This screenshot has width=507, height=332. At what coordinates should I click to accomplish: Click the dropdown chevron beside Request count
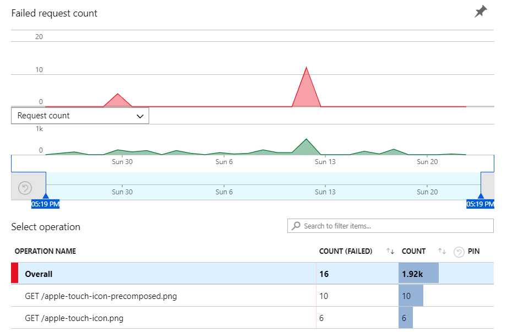[140, 116]
